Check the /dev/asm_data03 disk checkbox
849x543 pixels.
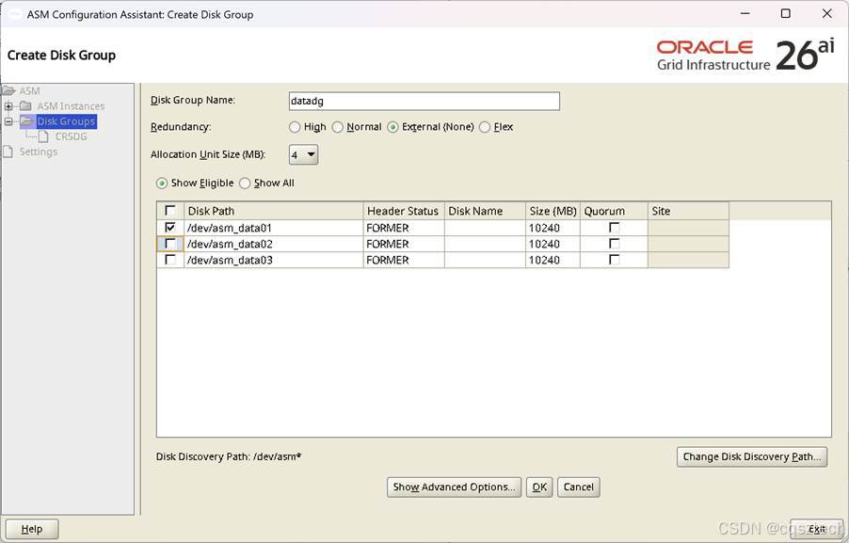[x=170, y=260]
